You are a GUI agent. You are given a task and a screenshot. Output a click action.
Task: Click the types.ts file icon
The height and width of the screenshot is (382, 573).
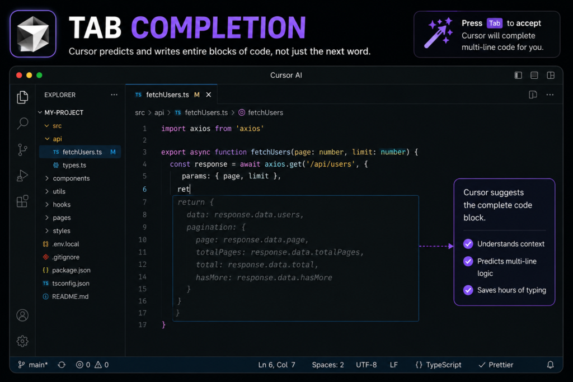tap(56, 165)
